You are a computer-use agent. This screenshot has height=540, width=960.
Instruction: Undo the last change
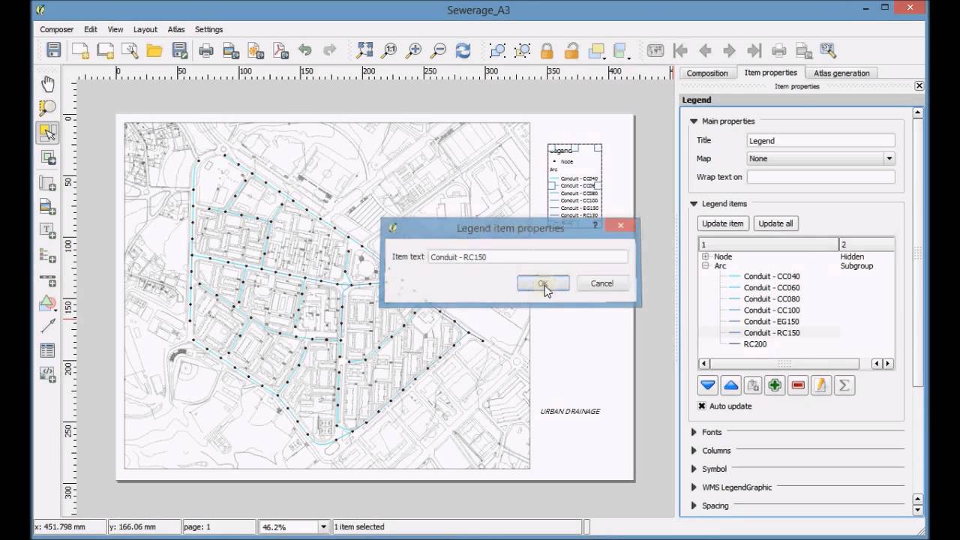305,50
